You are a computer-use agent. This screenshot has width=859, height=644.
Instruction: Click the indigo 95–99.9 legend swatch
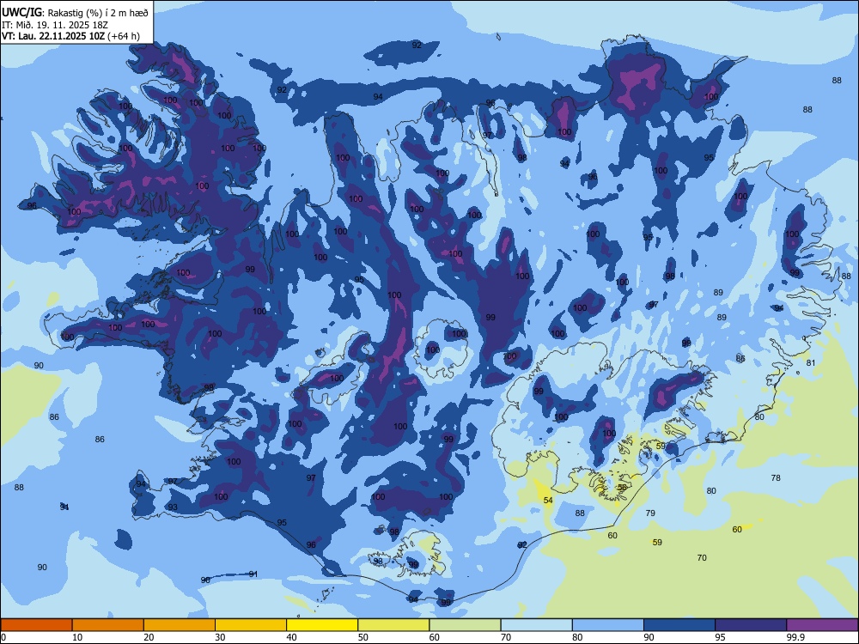[x=751, y=625]
